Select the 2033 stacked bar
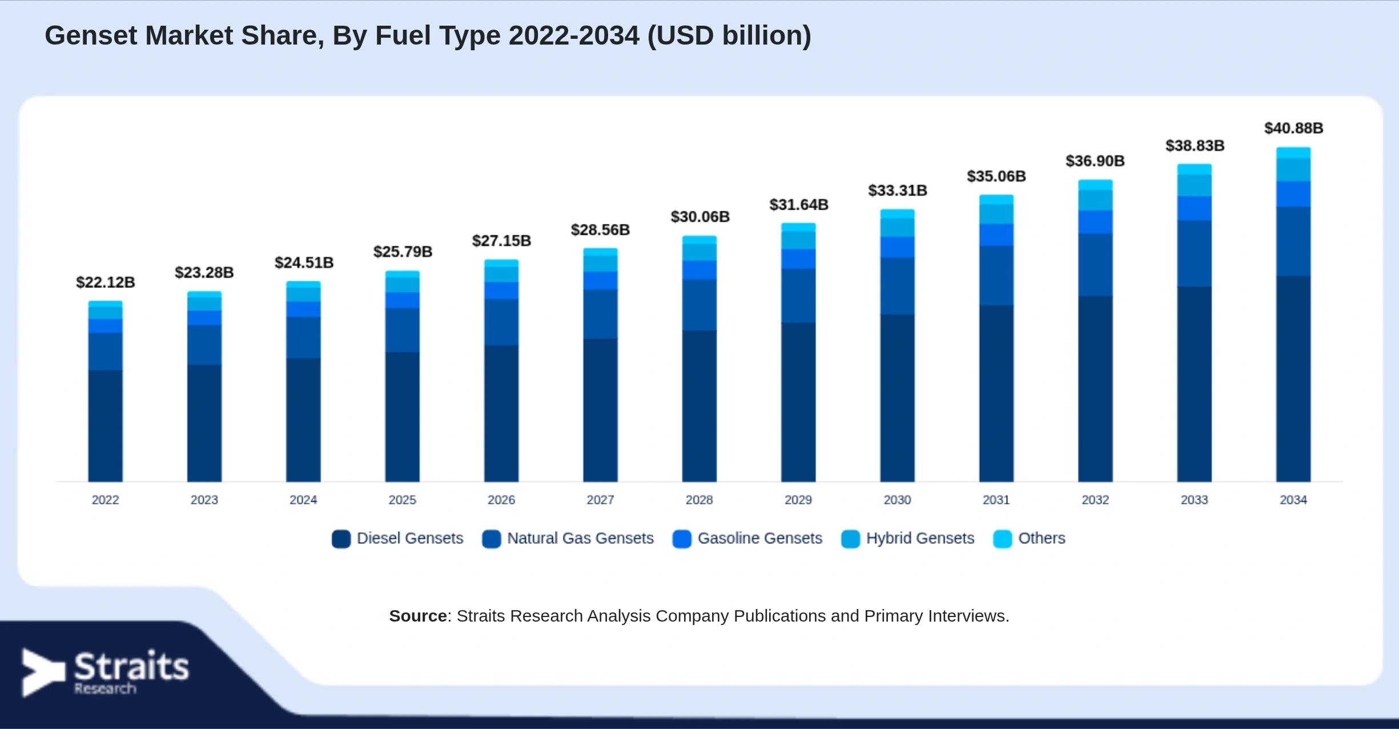1399x729 pixels. 1195,323
